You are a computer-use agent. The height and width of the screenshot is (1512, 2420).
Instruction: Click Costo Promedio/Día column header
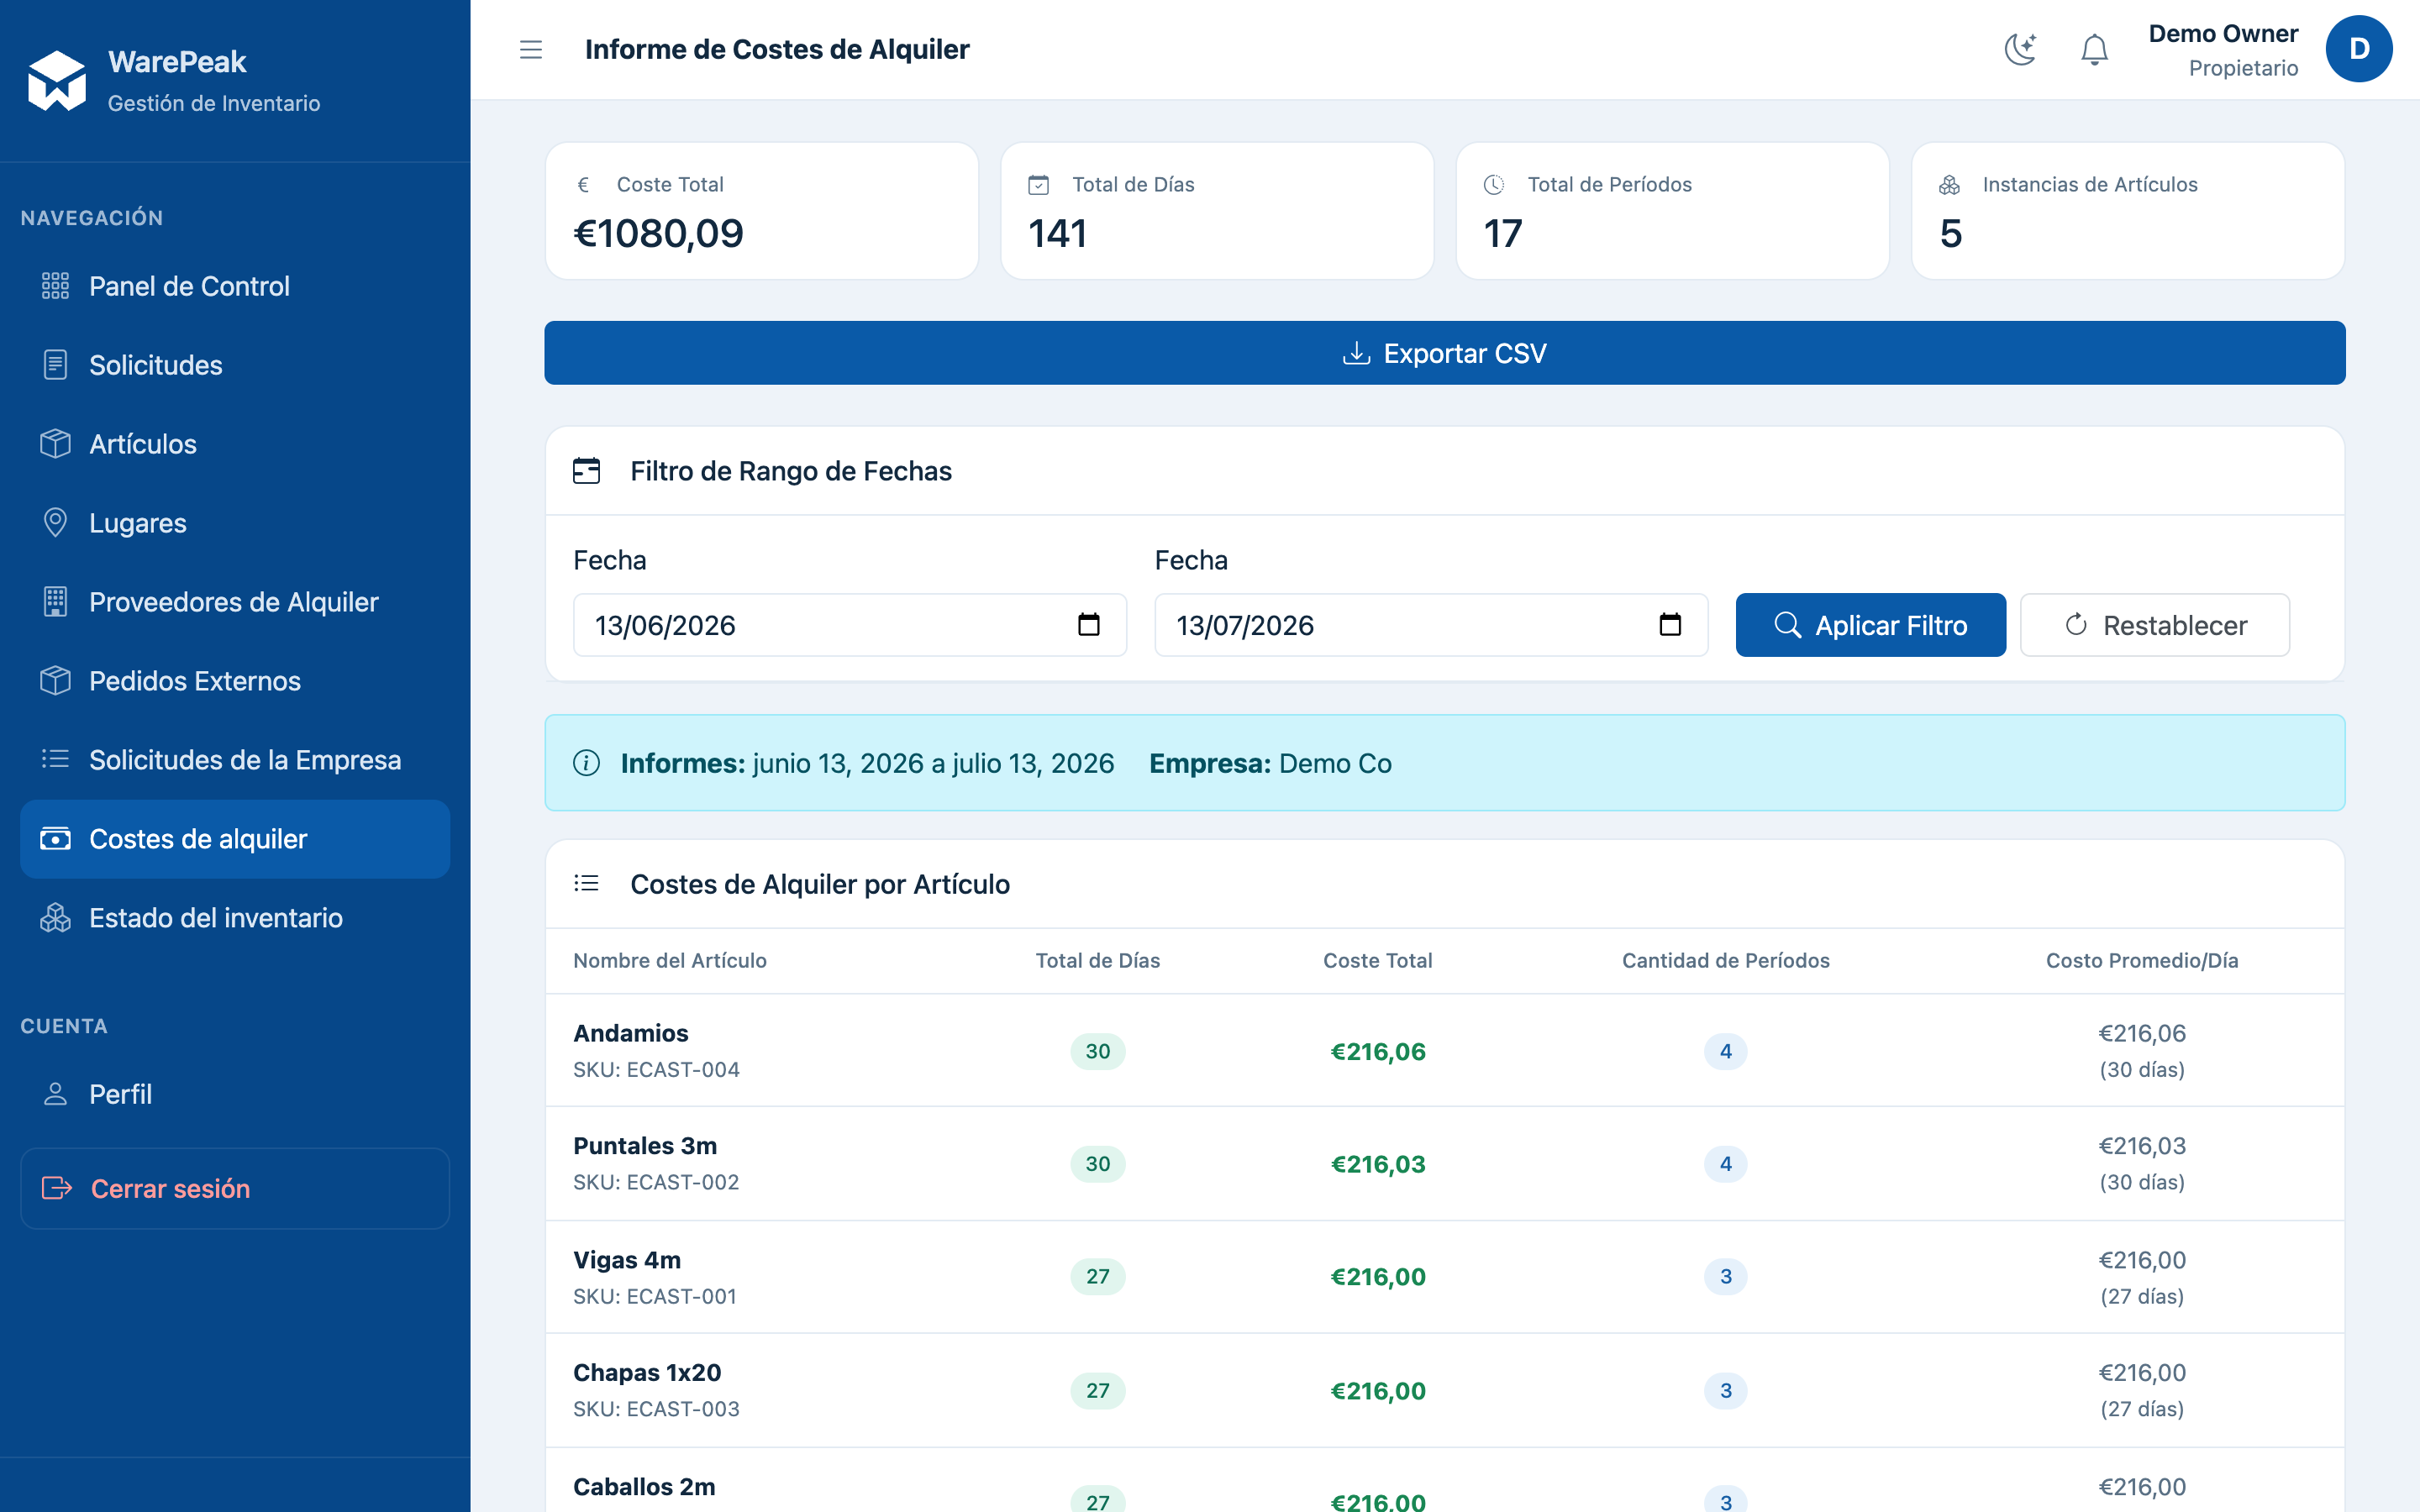2142,960
